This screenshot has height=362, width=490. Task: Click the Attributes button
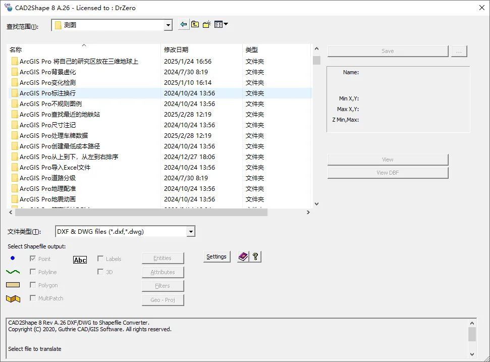tap(163, 272)
